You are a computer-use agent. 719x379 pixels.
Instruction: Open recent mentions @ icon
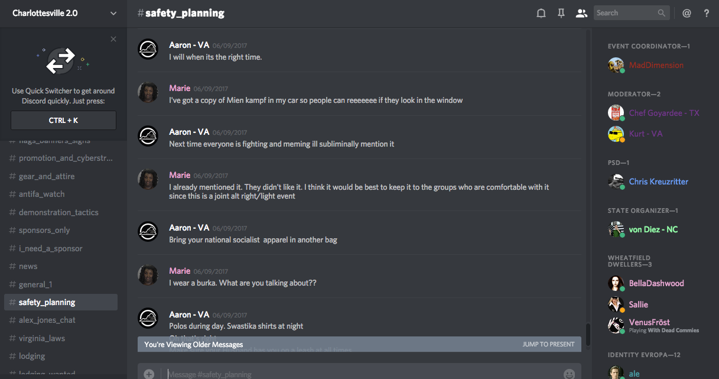(687, 13)
